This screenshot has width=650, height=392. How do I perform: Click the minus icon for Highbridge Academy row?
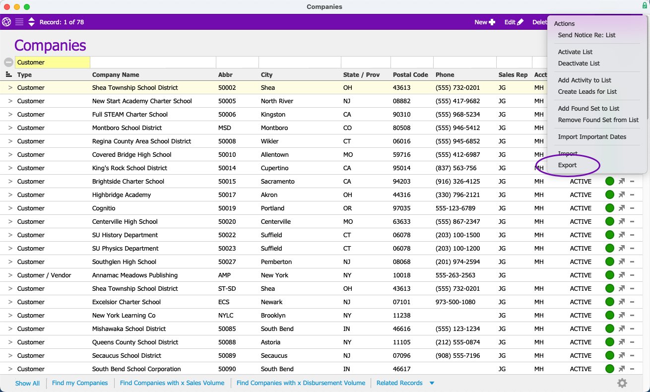pyautogui.click(x=632, y=195)
